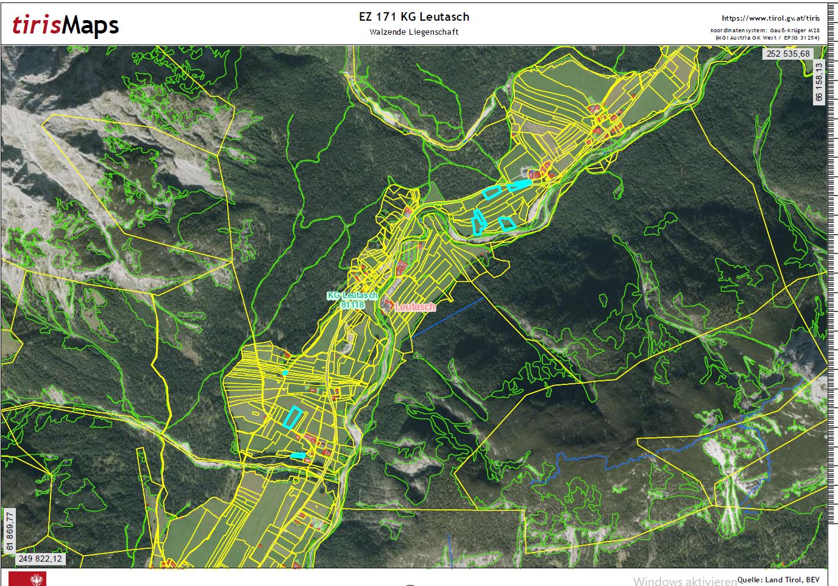The image size is (838, 586).
Task: Select the vertical 66 158,13 coordinate label
Action: (818, 82)
